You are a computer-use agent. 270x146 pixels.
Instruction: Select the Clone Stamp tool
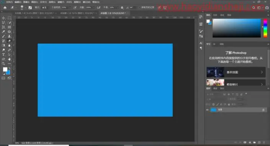coord(9,36)
